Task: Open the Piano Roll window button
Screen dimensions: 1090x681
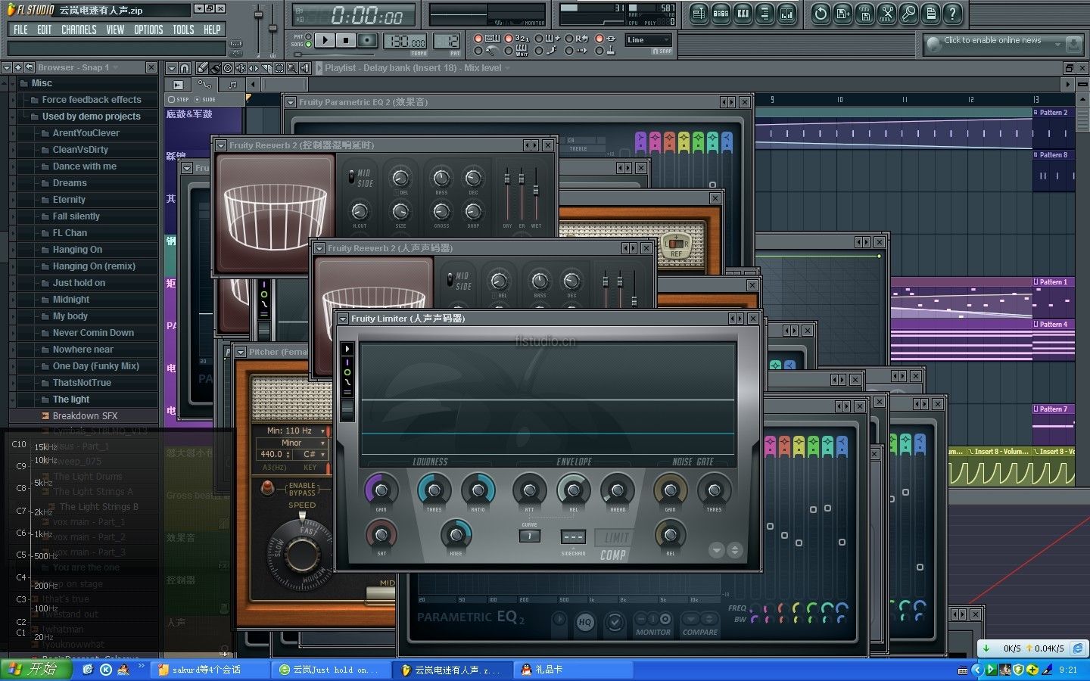Action: coord(743,13)
